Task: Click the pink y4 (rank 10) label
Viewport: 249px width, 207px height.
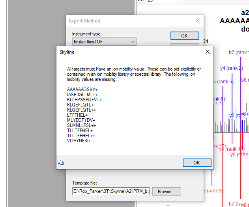Action: 232,149
